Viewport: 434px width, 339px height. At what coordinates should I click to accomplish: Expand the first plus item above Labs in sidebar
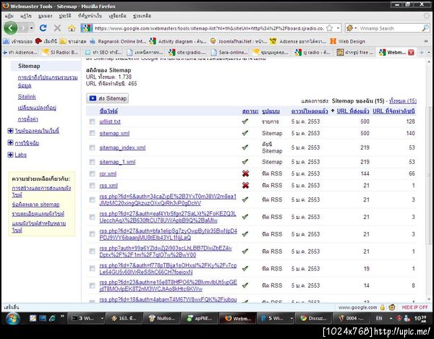(x=10, y=131)
